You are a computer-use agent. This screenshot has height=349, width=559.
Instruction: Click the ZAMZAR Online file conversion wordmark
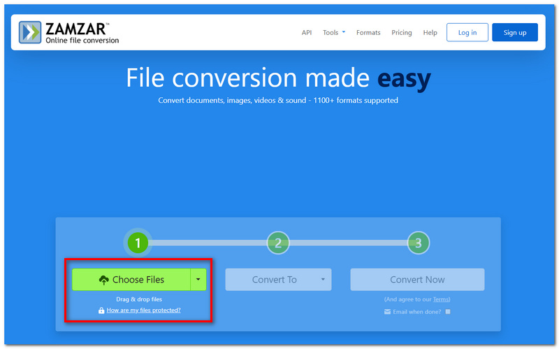click(x=82, y=33)
